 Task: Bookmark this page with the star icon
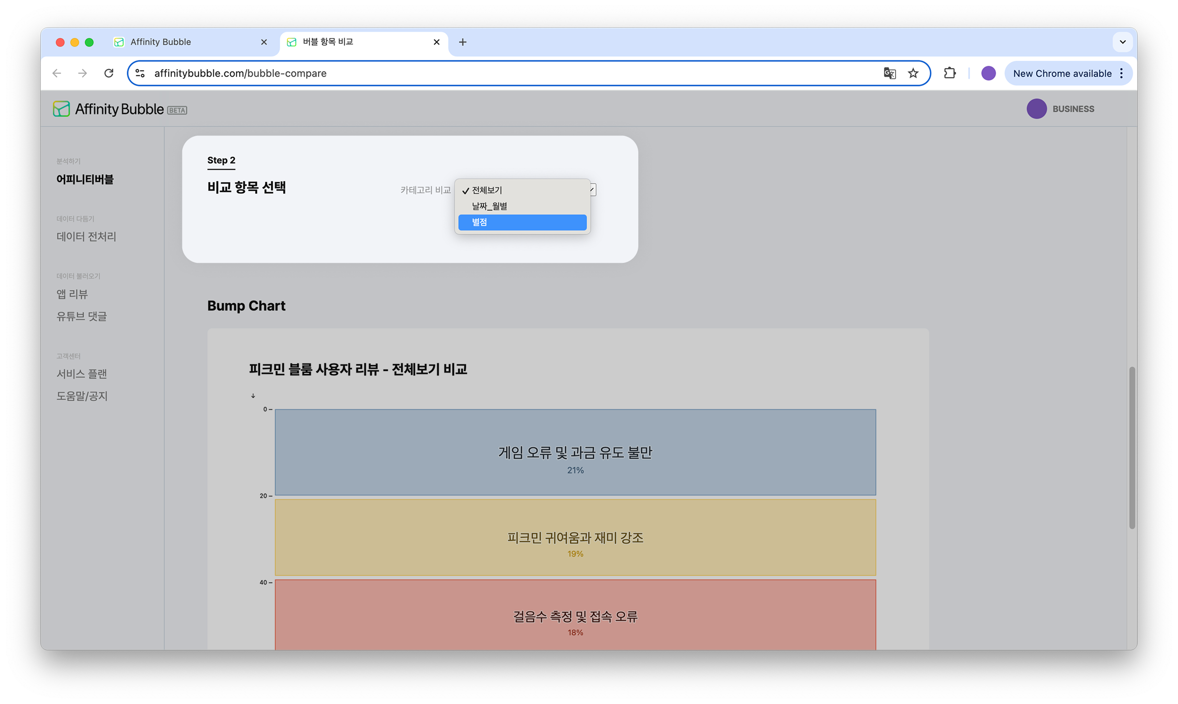point(913,73)
